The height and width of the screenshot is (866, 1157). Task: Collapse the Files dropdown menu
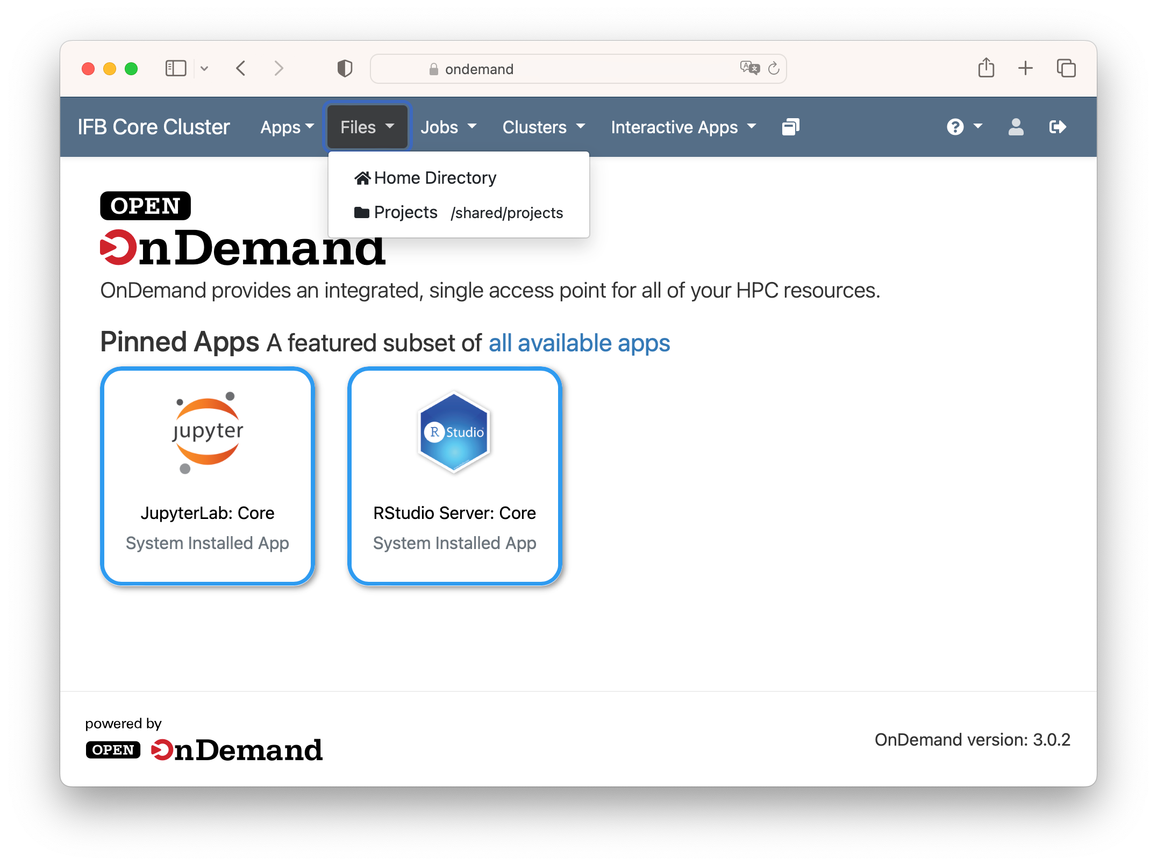click(367, 127)
